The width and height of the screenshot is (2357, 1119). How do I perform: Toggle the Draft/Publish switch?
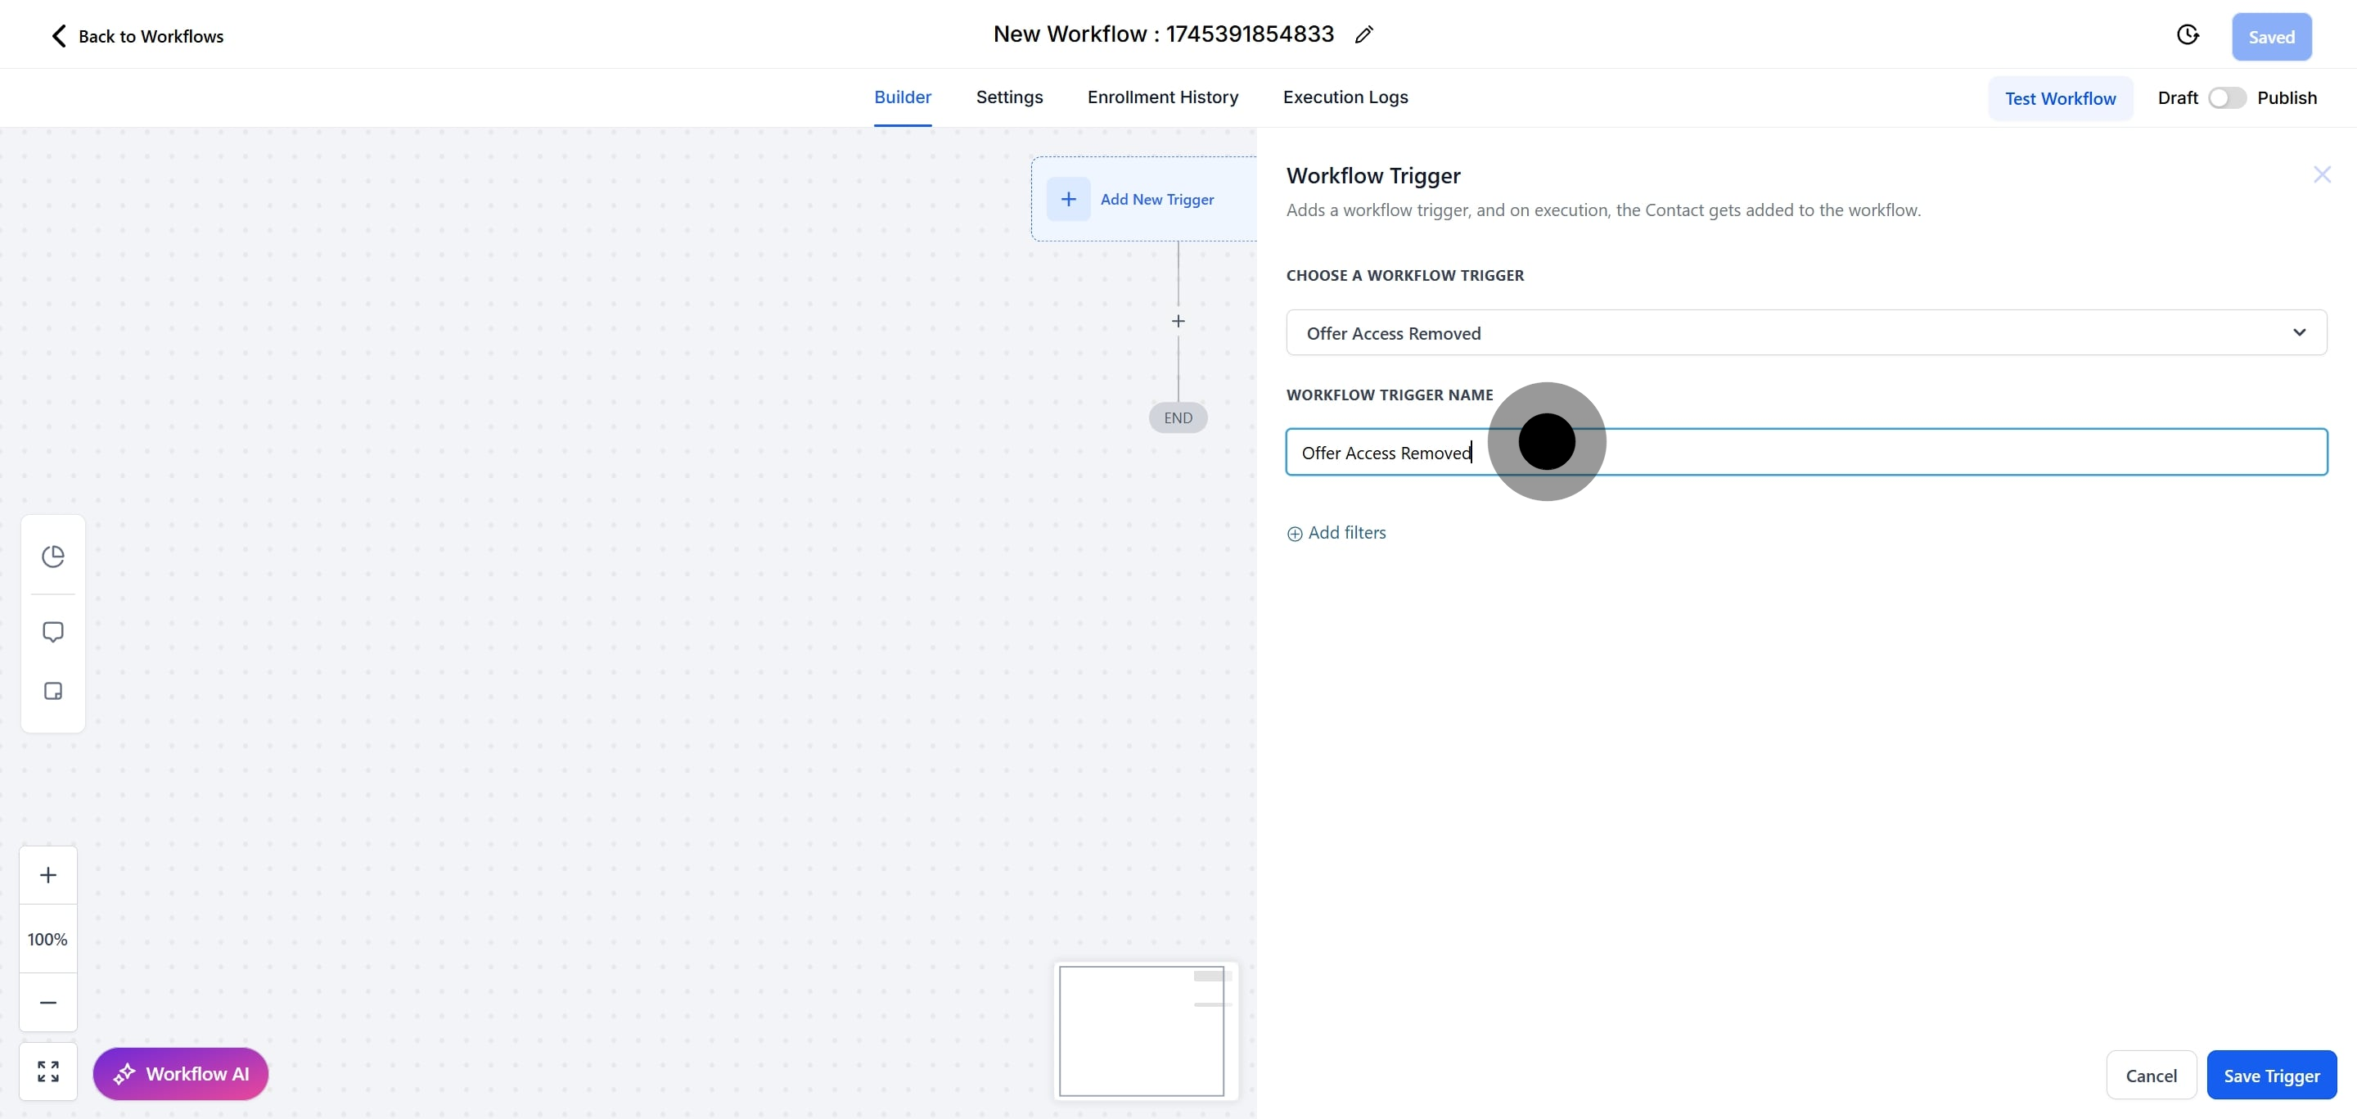(x=2226, y=98)
